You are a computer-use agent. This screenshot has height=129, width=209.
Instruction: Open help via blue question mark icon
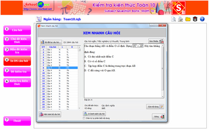[x=202, y=19]
